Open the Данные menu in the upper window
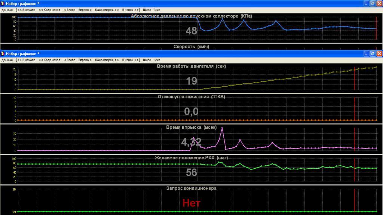 [x=7, y=9]
